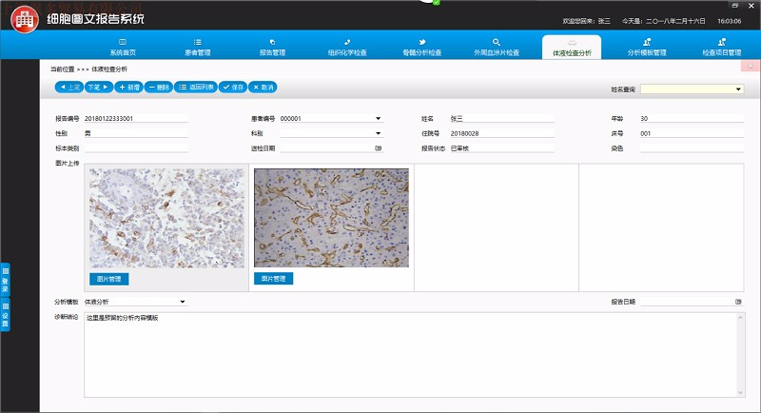Click the 床号 field showing 001
The height and width of the screenshot is (413, 761).
tap(692, 133)
